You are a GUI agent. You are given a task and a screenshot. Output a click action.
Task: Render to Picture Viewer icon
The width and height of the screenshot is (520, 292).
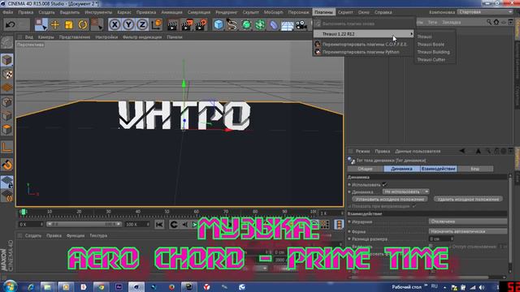point(187,25)
